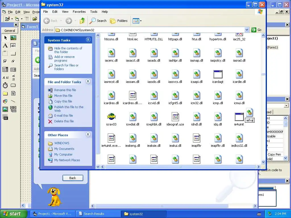The image size is (291, 218).
Task: Click the Start button on taskbar
Action: [x=13, y=214]
